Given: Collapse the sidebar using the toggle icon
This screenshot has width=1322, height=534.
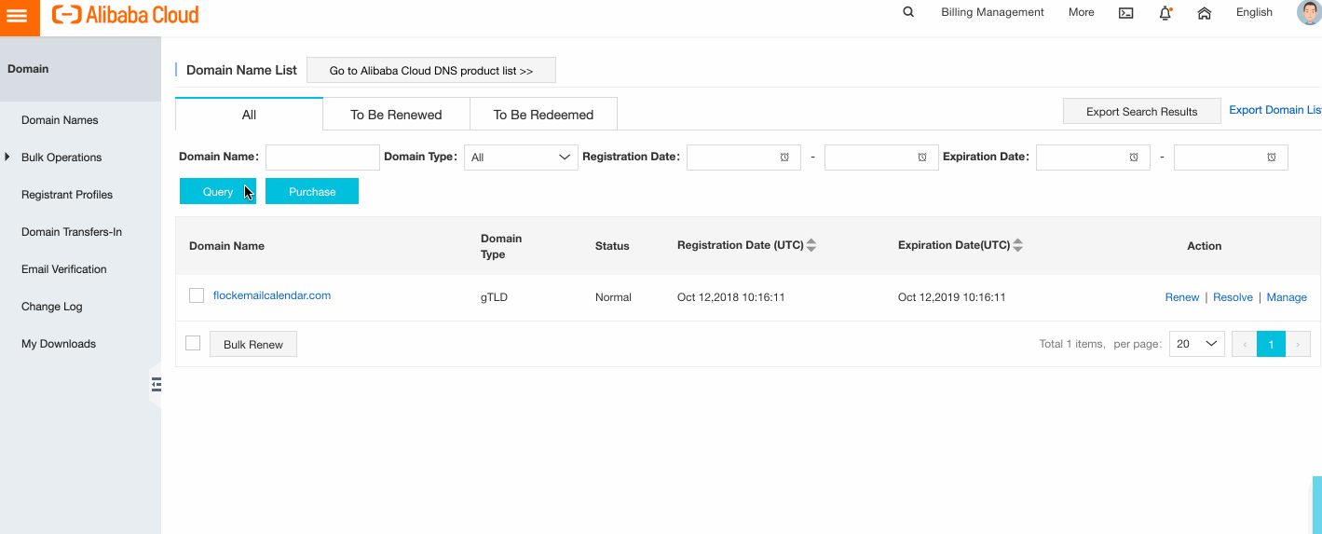Looking at the screenshot, I should [156, 384].
